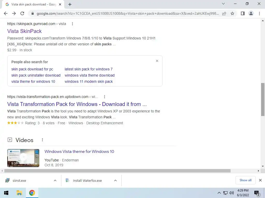Viewport: 265px width, 198px height.
Task: Open options for the skinpack.gumroad.com result
Action: pos(72,24)
